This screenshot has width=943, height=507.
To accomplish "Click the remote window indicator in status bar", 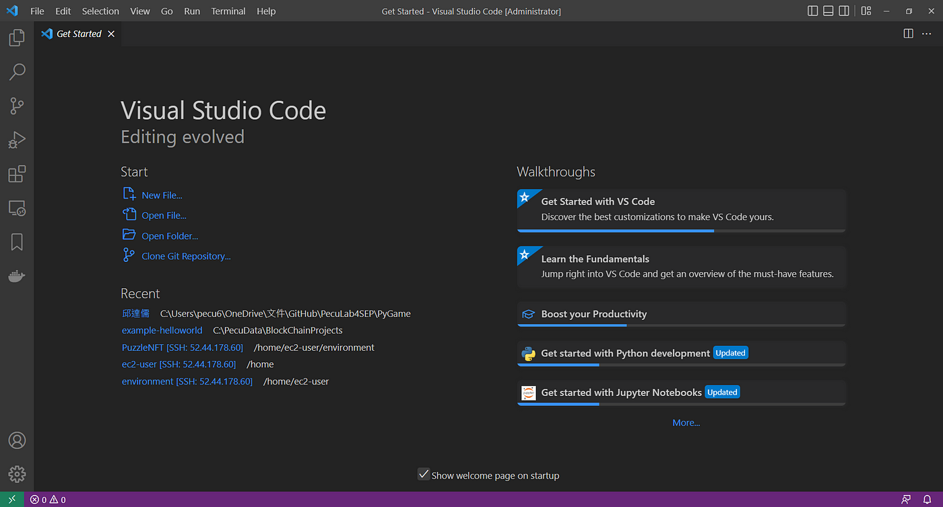I will click(12, 500).
